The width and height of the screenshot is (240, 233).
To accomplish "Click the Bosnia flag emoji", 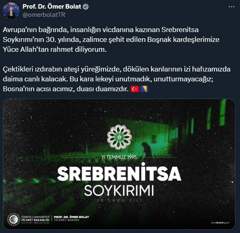I will pyautogui.click(x=144, y=89).
